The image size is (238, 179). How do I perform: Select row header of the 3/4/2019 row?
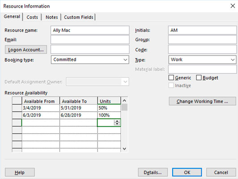coord(17,108)
